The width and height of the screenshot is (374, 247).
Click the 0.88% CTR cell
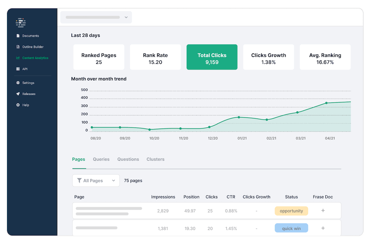click(231, 211)
